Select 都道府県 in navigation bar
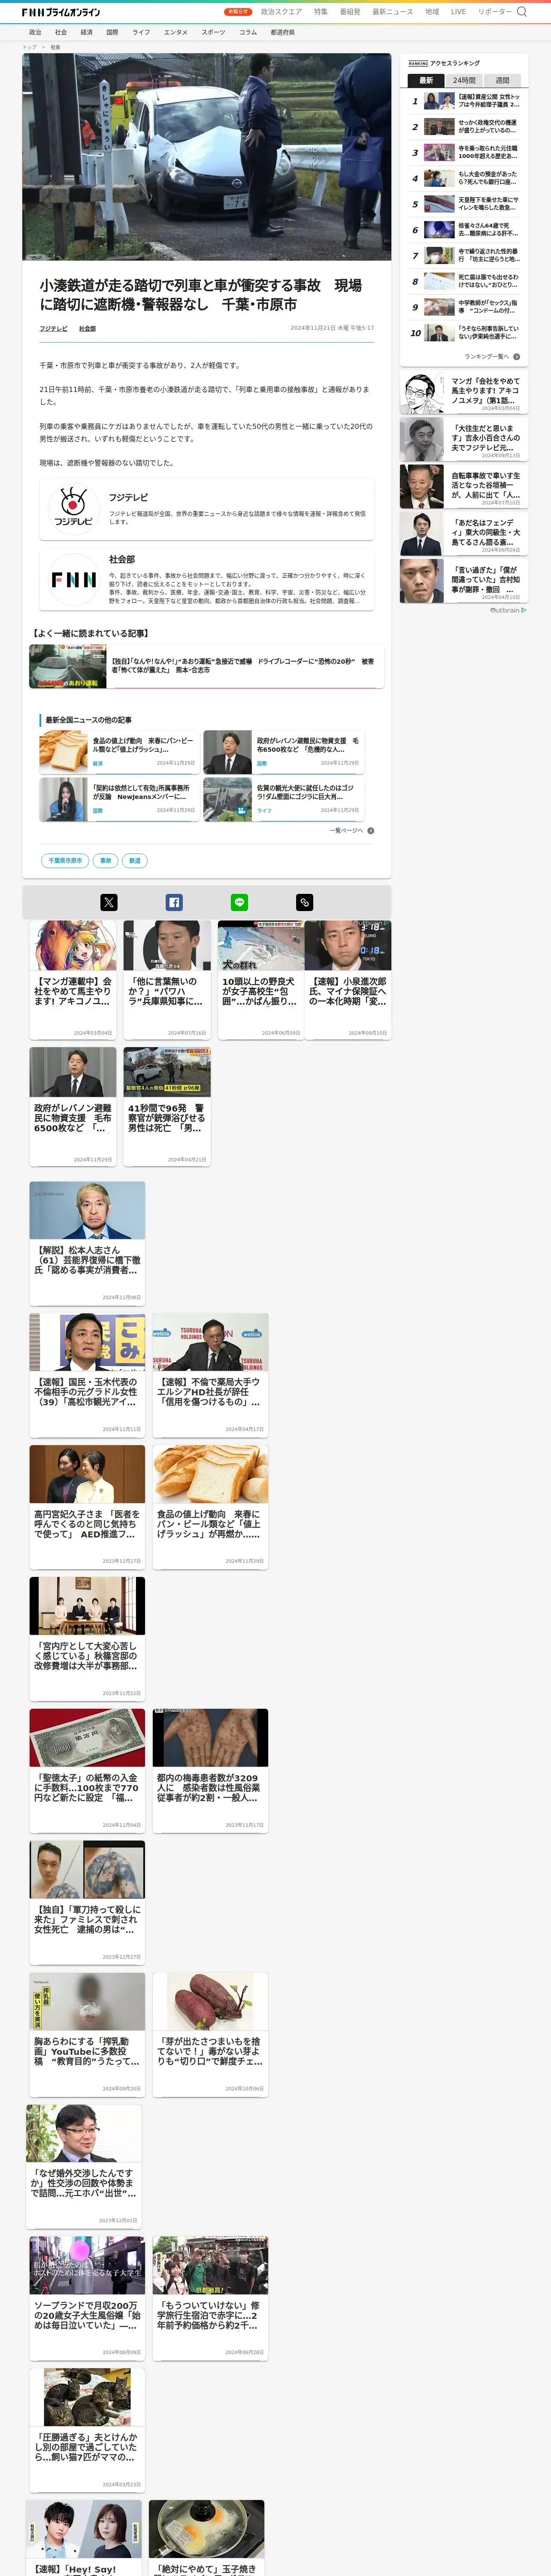Image resolution: width=551 pixels, height=2576 pixels. [x=283, y=32]
